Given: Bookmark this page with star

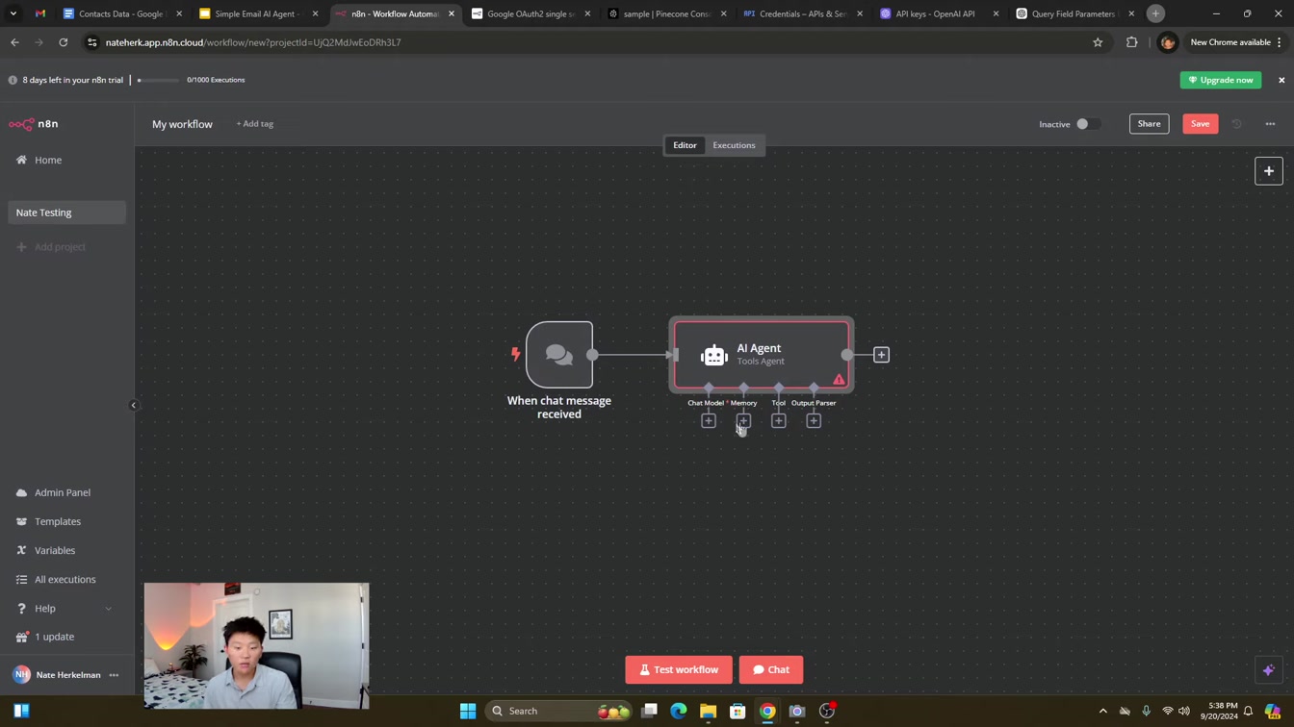Looking at the screenshot, I should point(1098,42).
